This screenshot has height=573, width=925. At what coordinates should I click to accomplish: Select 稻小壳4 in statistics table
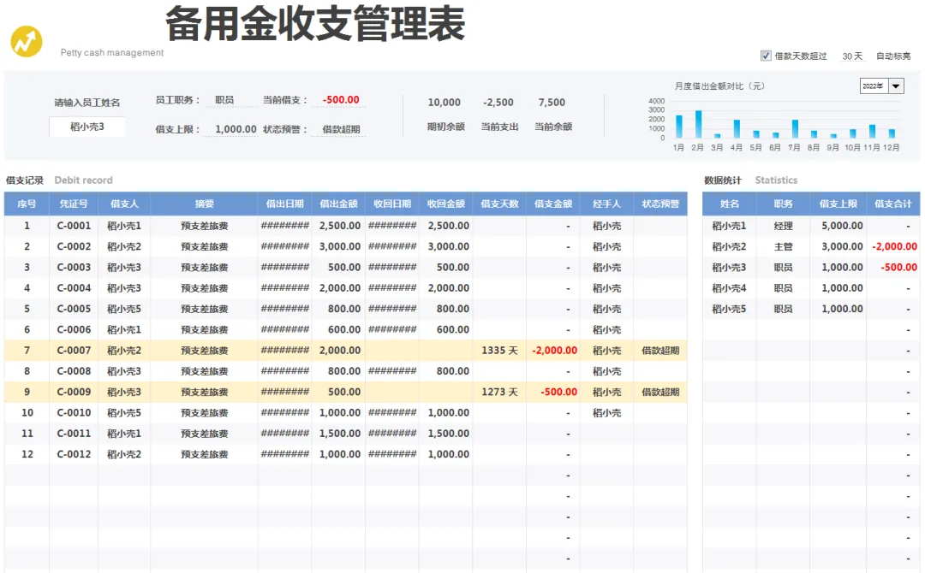tap(729, 288)
